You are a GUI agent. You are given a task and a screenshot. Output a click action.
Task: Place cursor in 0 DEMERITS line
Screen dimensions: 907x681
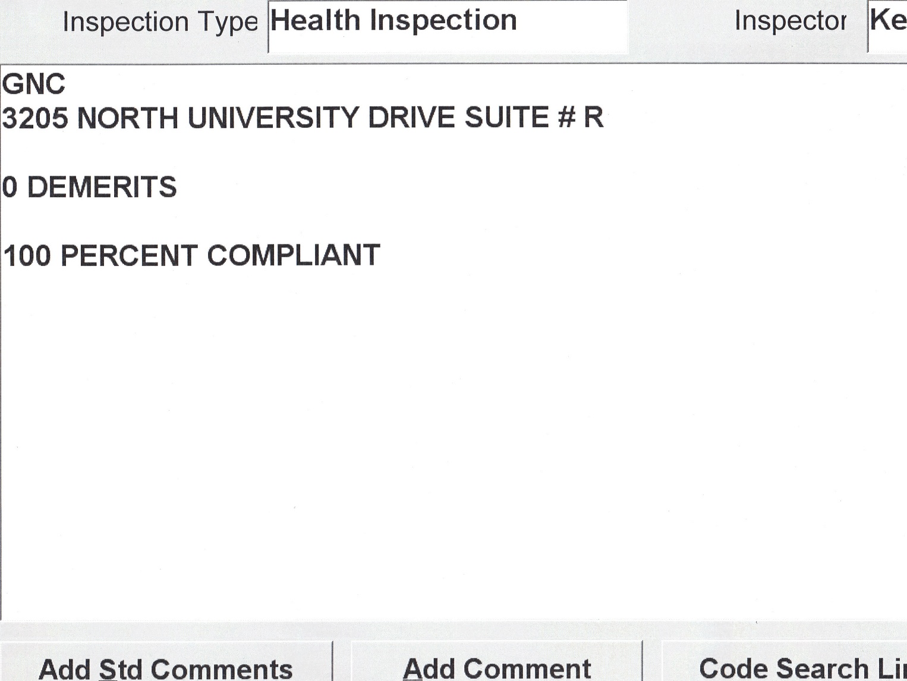(90, 188)
